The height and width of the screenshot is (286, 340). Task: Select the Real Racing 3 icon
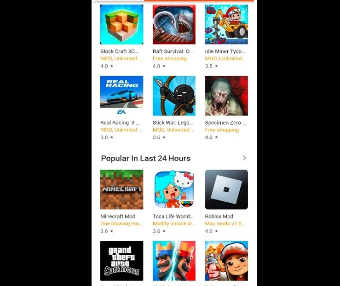[121, 96]
